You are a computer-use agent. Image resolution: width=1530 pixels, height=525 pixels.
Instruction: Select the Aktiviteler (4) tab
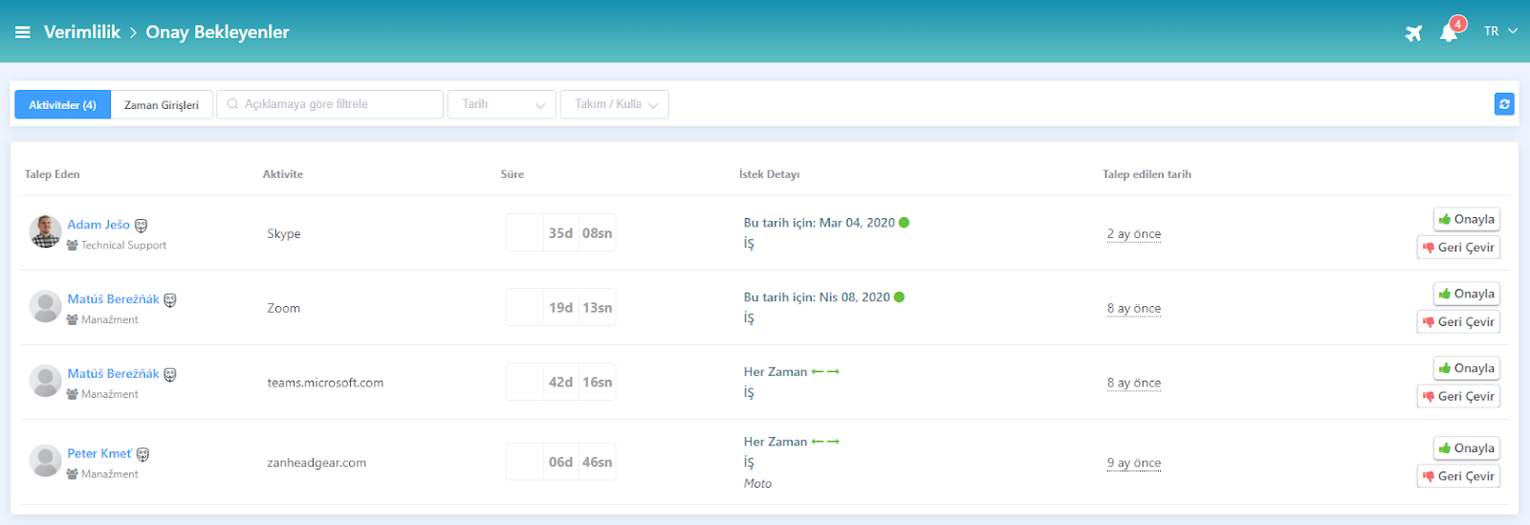(x=62, y=105)
